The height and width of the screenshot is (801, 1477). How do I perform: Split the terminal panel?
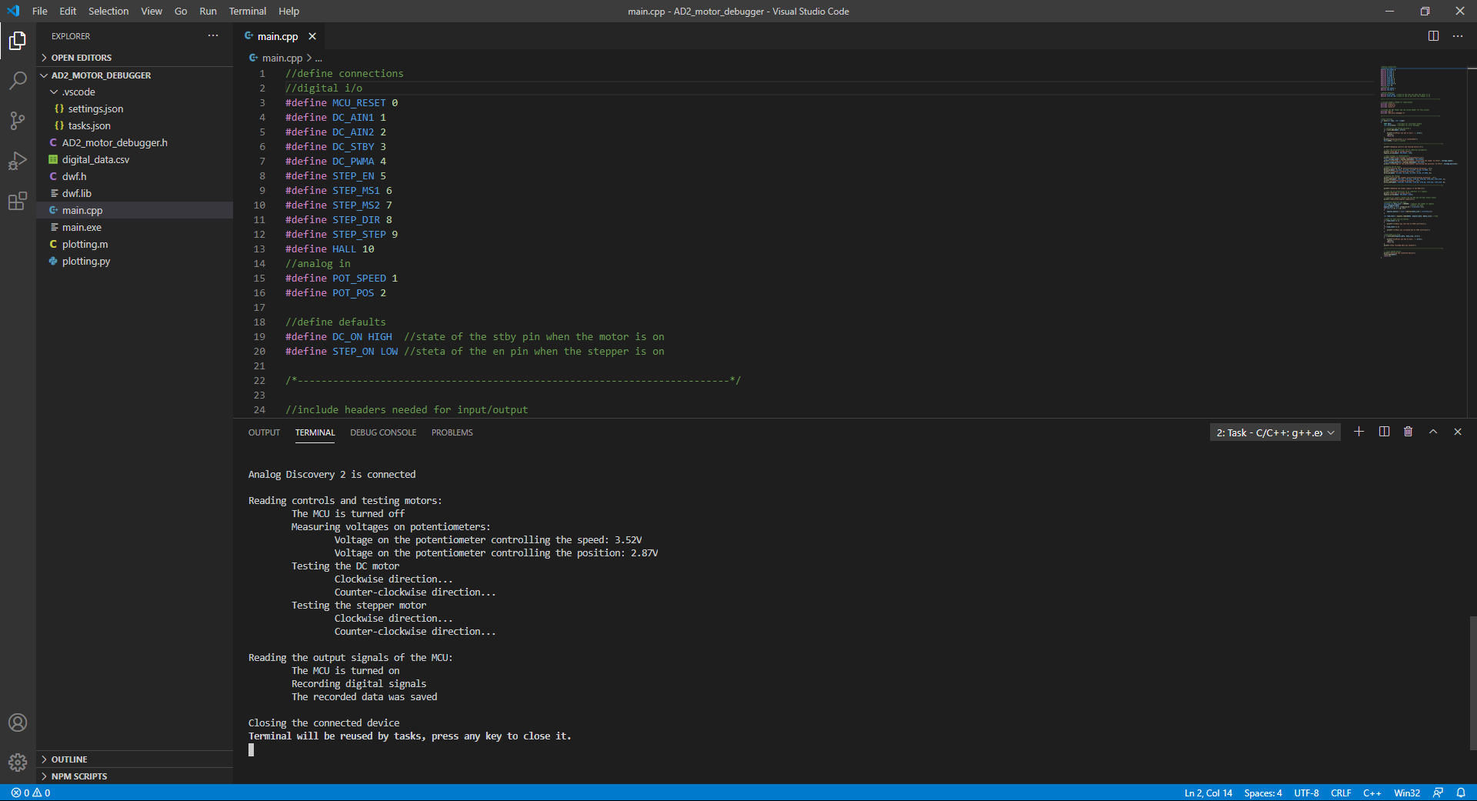coord(1384,432)
